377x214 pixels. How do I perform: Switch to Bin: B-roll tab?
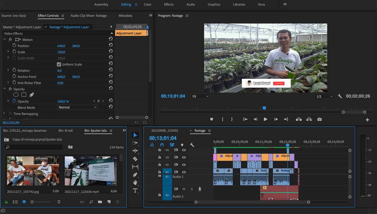pyautogui.click(x=66, y=131)
